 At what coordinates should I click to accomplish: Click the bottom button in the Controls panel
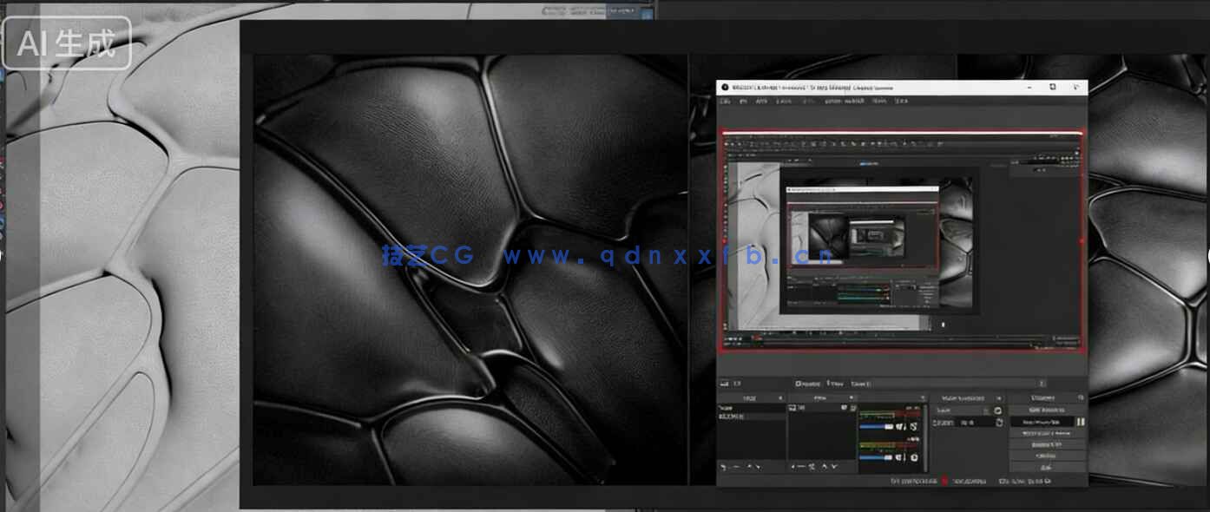click(x=1046, y=467)
